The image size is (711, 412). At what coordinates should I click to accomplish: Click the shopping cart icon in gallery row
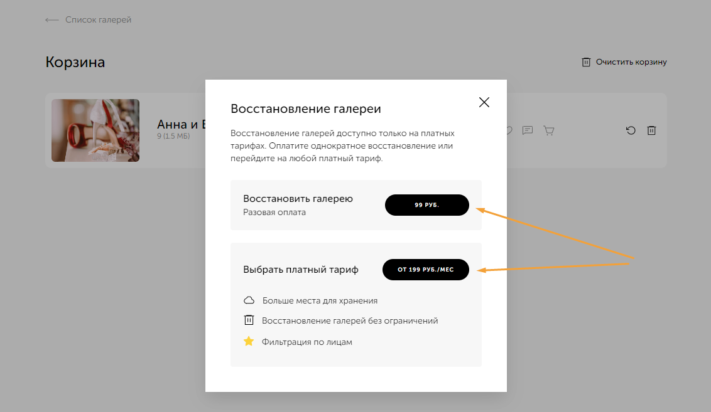[x=549, y=130]
